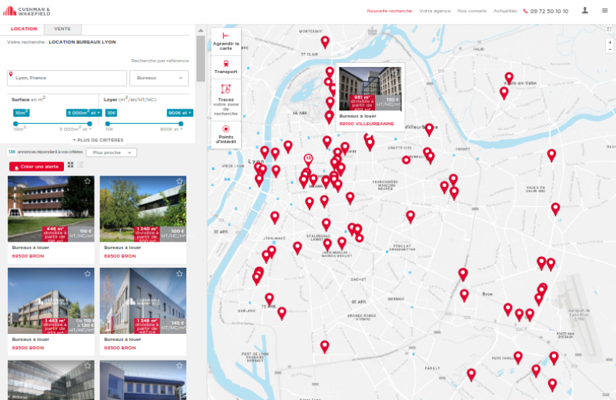Show Points d'intérêt on the map
The image size is (616, 400).
pyautogui.click(x=226, y=135)
